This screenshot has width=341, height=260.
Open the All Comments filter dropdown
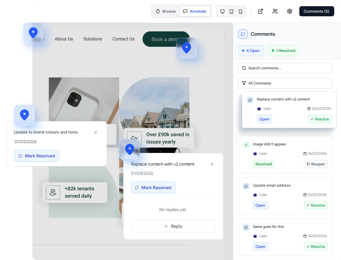click(285, 83)
